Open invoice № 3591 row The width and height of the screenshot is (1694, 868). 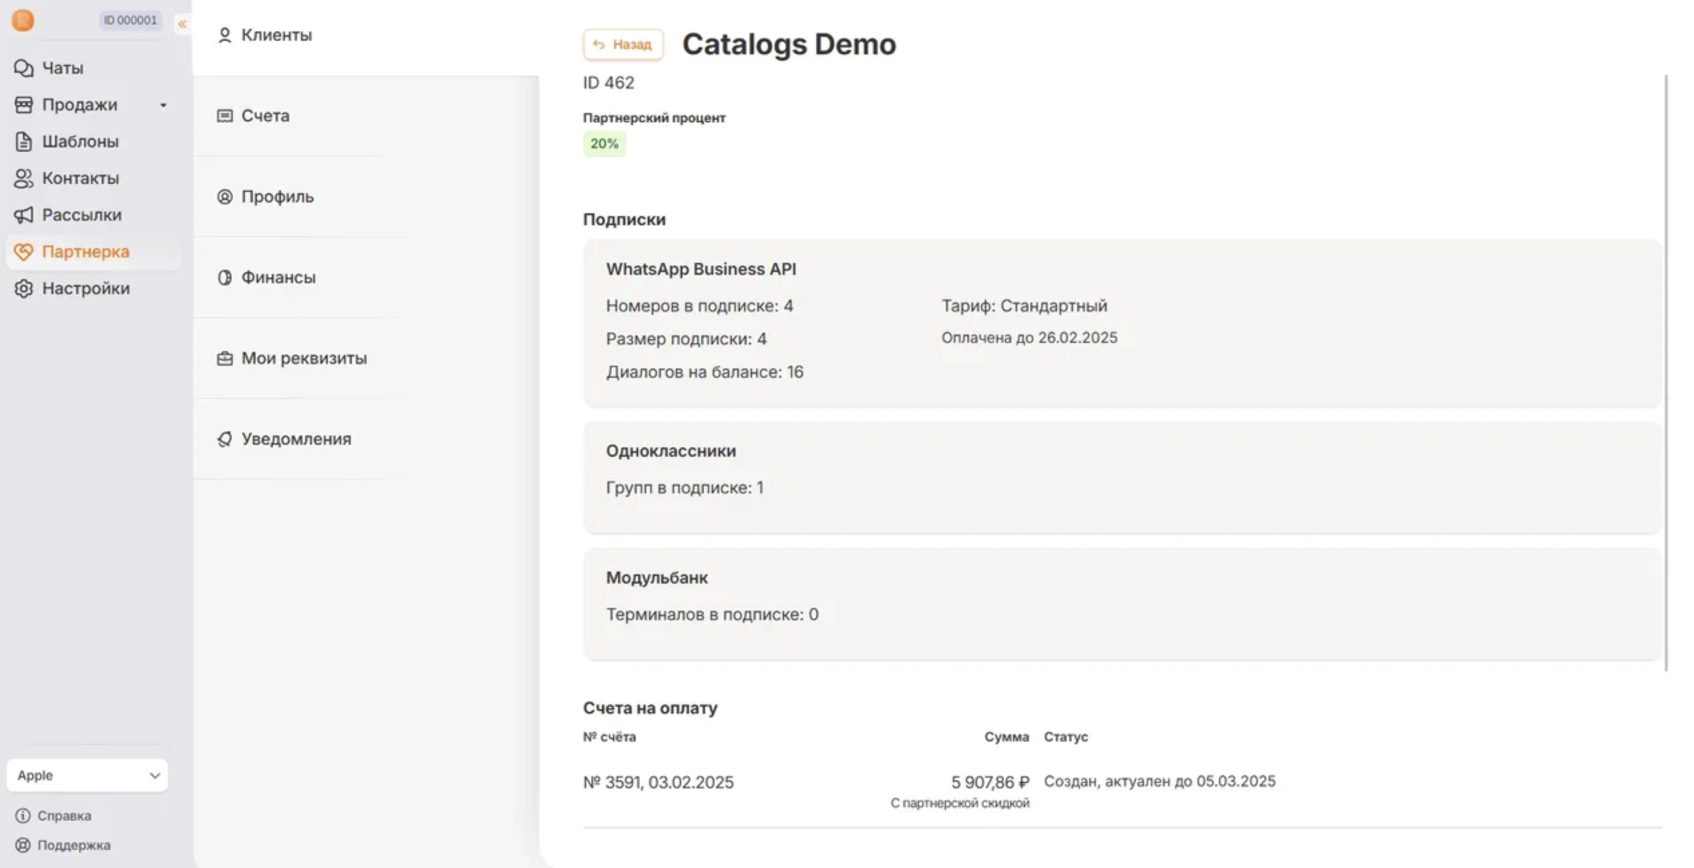pyautogui.click(x=658, y=782)
